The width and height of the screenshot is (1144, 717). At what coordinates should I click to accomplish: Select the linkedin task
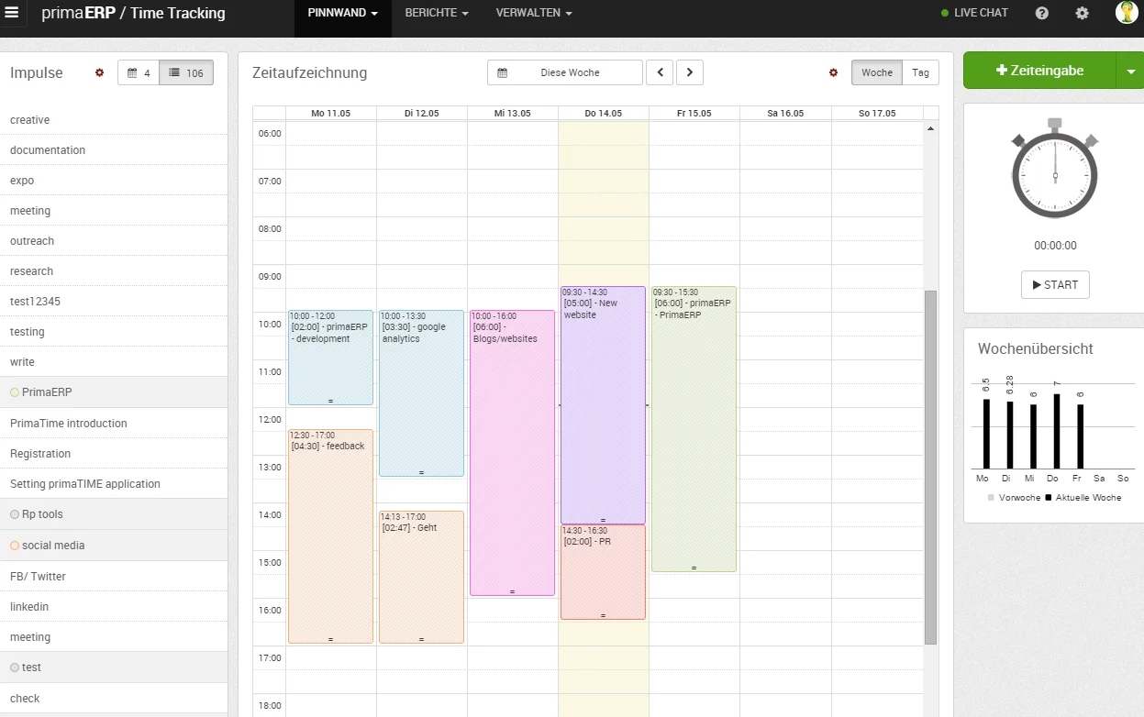click(114, 607)
